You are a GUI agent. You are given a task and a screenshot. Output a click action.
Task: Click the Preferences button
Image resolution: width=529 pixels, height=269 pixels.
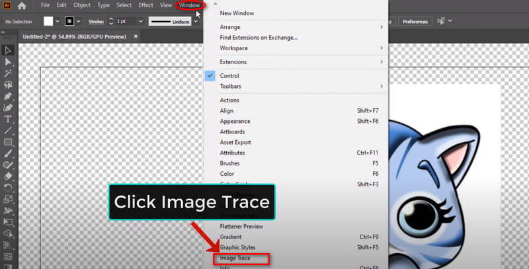coord(415,22)
